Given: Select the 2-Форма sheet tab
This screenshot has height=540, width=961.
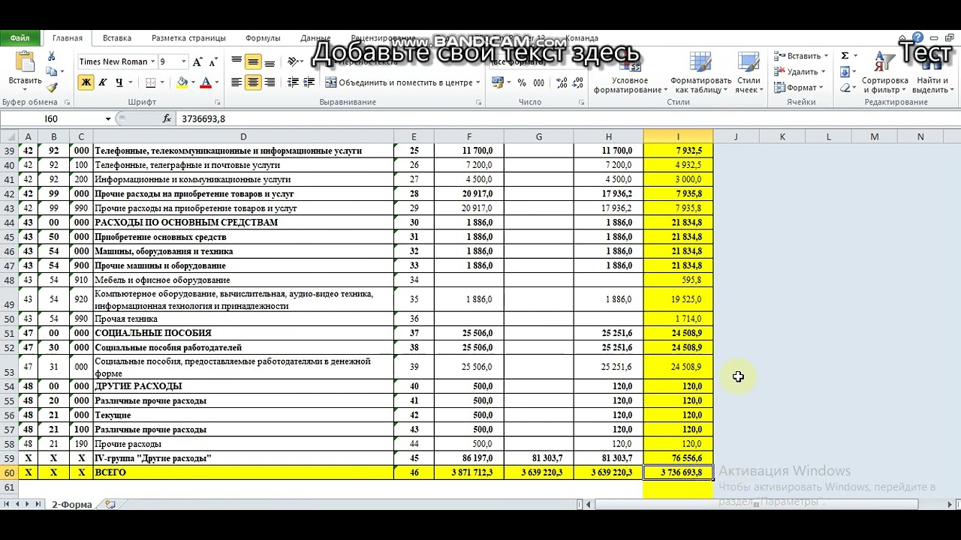Looking at the screenshot, I should point(72,504).
